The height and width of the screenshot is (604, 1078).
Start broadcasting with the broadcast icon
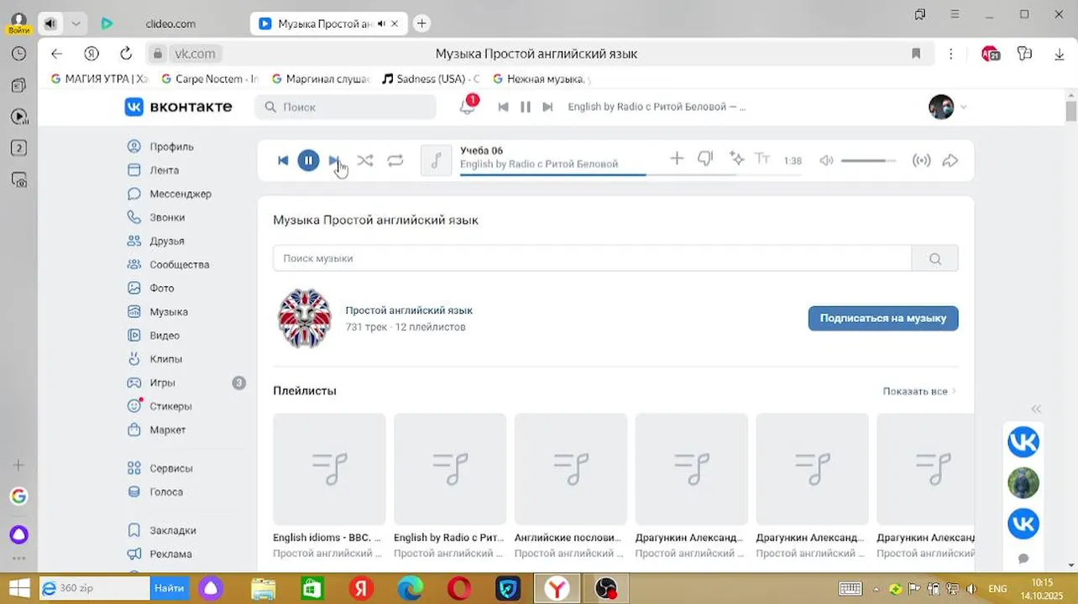click(921, 160)
